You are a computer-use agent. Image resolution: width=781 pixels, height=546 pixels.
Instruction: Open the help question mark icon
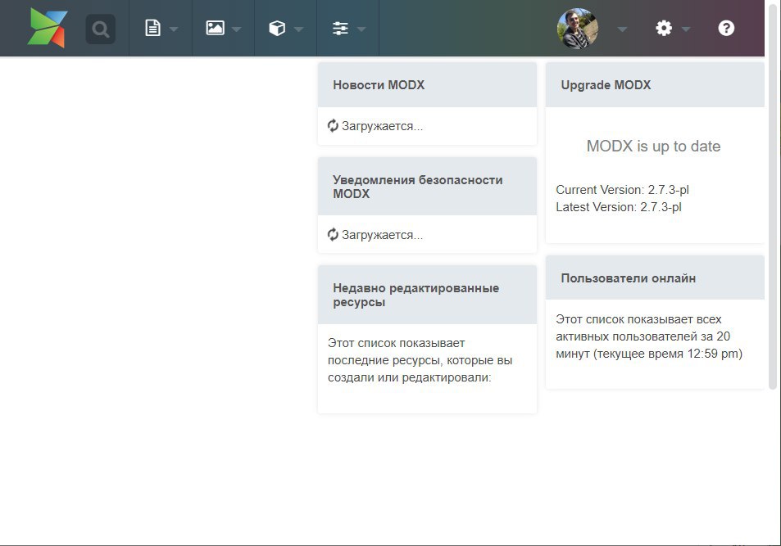tap(726, 28)
